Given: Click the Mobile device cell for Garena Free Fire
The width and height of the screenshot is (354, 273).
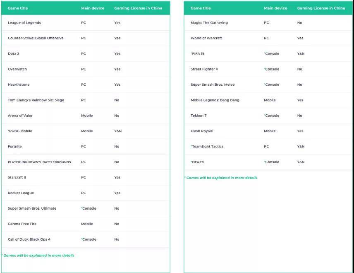Looking at the screenshot, I should pyautogui.click(x=87, y=224).
